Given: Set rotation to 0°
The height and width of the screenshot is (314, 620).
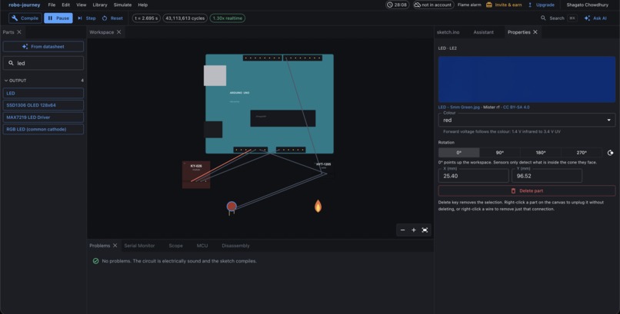Looking at the screenshot, I should [458, 153].
